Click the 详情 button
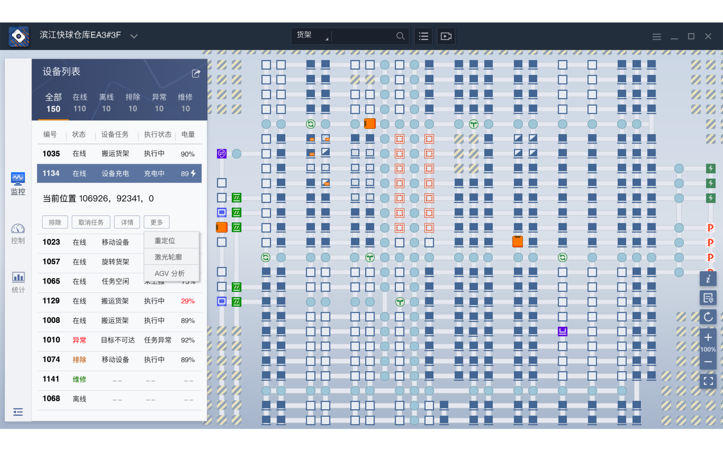Viewport: 723px width, 451px height. pyautogui.click(x=127, y=222)
